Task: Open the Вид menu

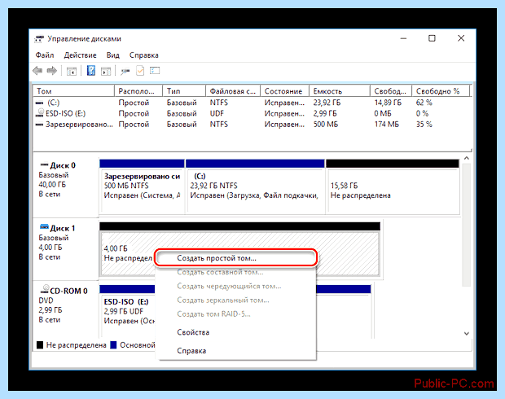Action: (112, 55)
